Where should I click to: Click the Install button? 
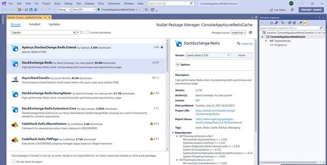point(242,55)
